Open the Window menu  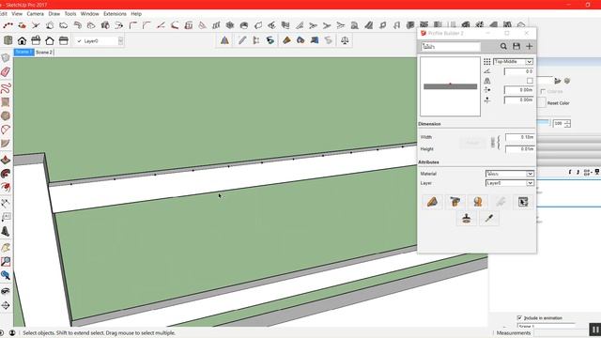pyautogui.click(x=90, y=13)
